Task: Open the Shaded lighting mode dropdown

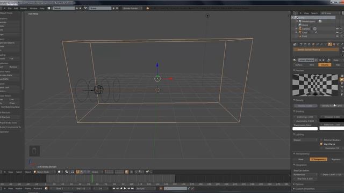Action: [x=305, y=140]
